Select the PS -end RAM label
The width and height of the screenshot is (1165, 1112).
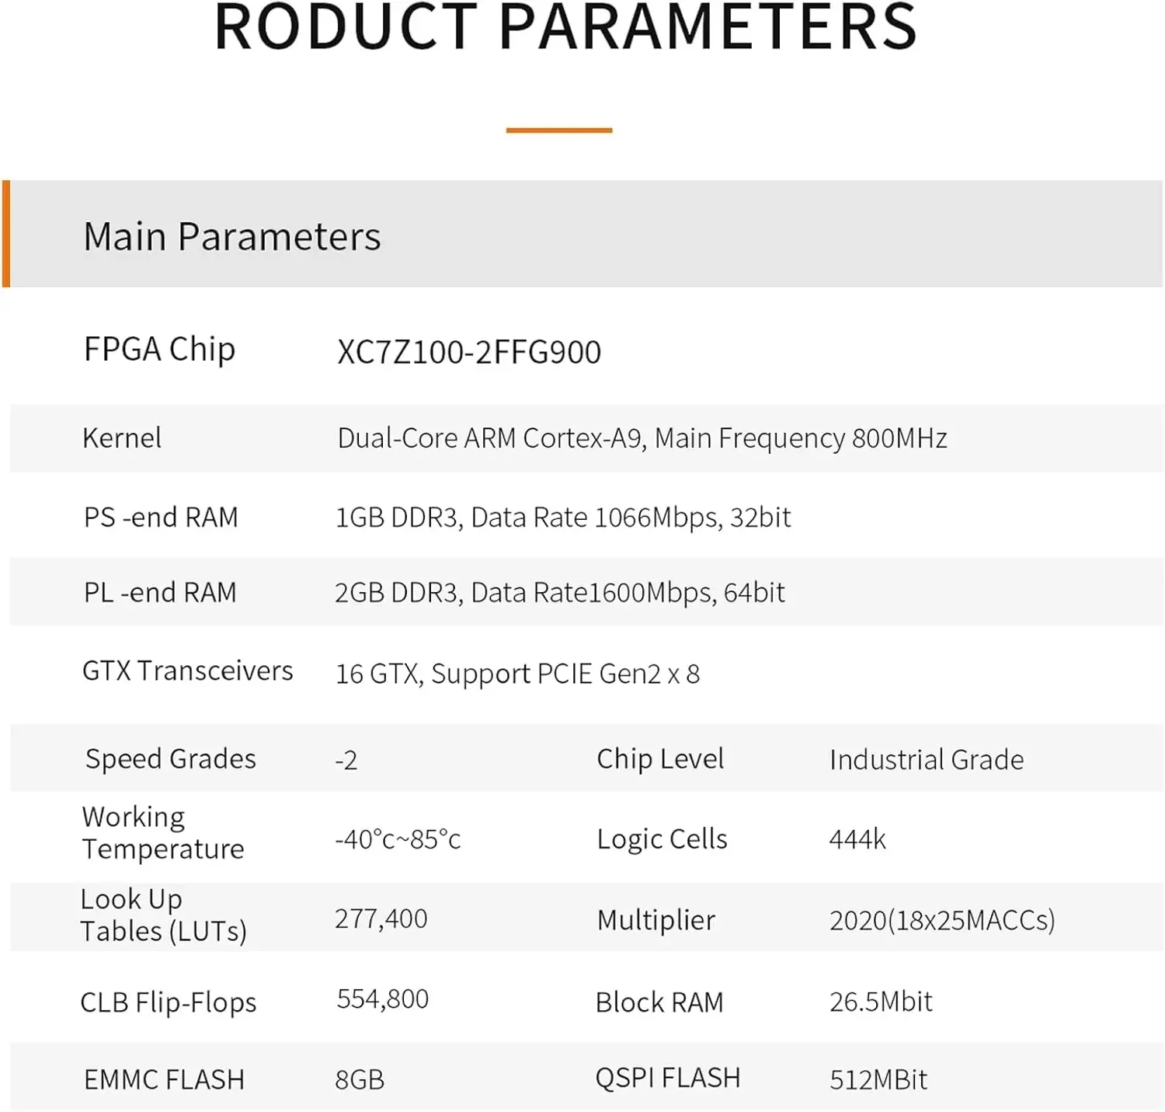161,518
